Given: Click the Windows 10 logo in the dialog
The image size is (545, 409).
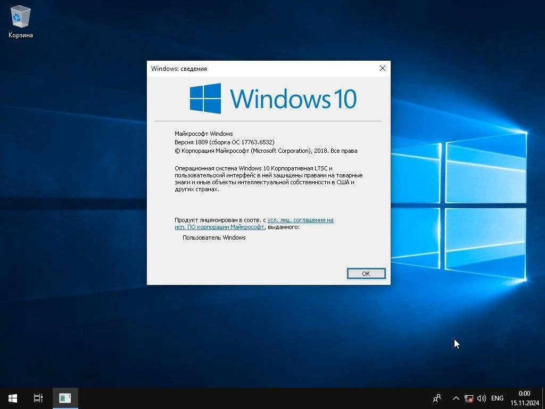Looking at the screenshot, I should tap(273, 99).
